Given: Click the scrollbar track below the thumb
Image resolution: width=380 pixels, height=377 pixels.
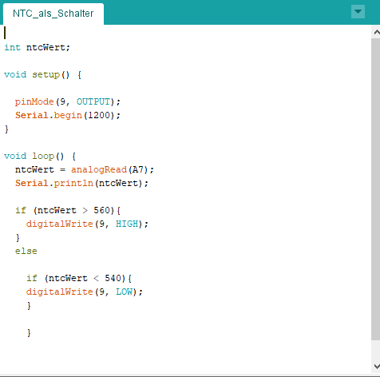Looking at the screenshot, I should [375, 350].
